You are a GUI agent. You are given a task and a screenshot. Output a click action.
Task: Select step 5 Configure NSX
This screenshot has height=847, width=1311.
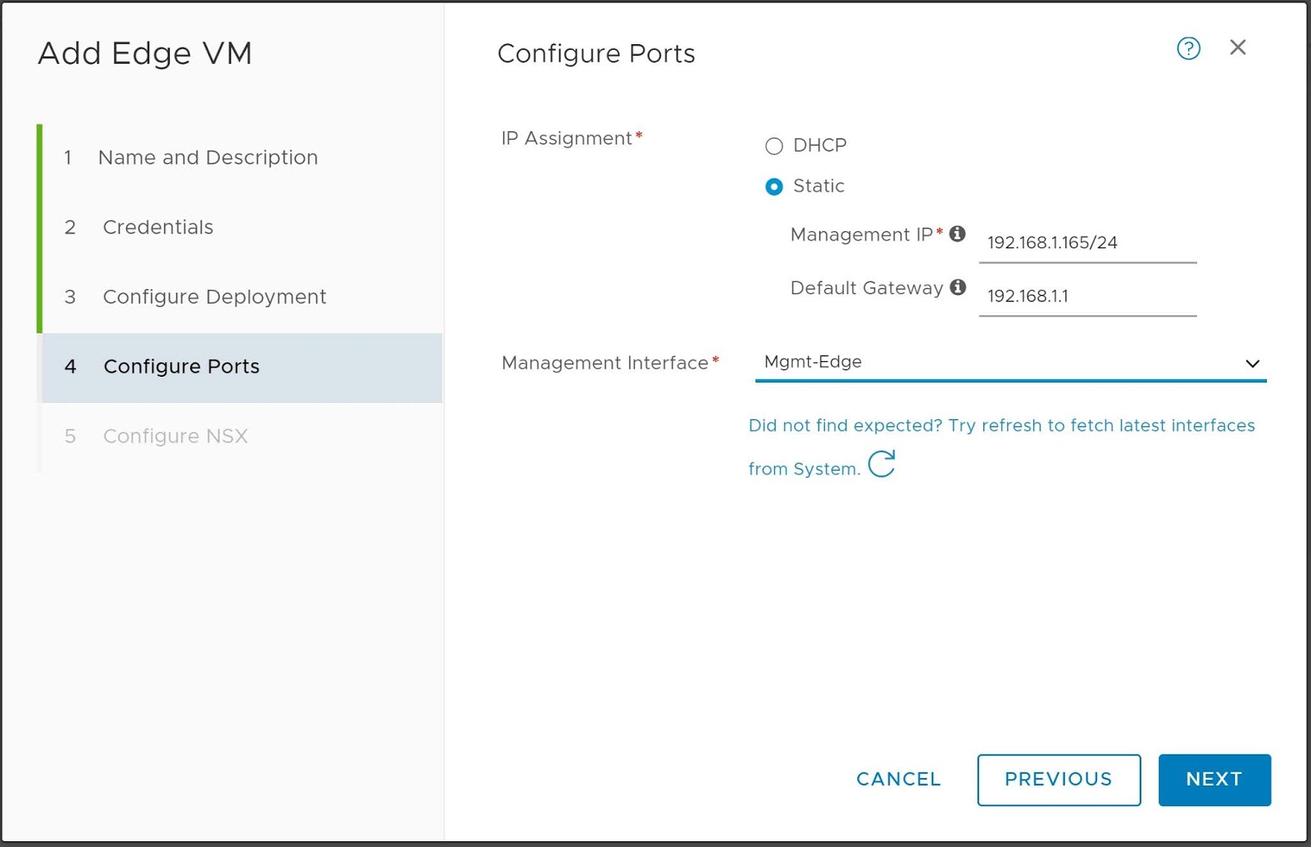pyautogui.click(x=175, y=436)
